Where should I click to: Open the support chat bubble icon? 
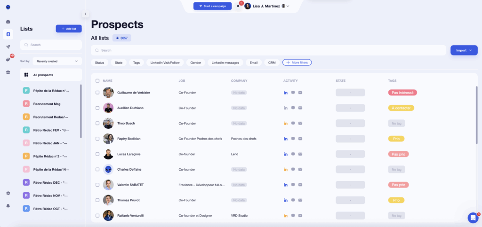tap(473, 218)
